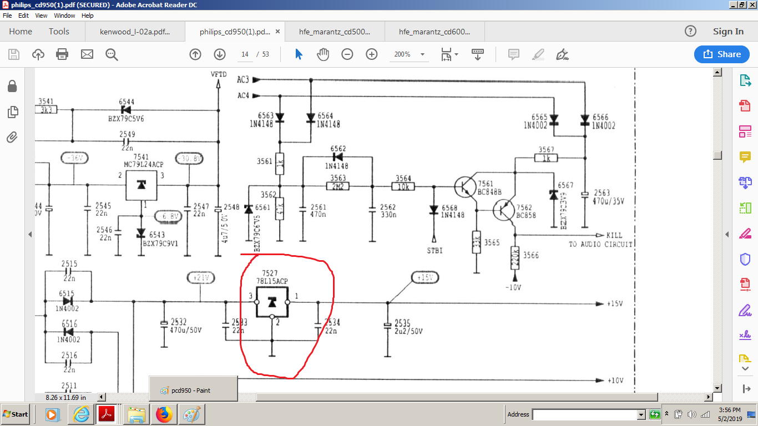The height and width of the screenshot is (426, 758).
Task: Click the blue Share button
Action: pos(722,54)
